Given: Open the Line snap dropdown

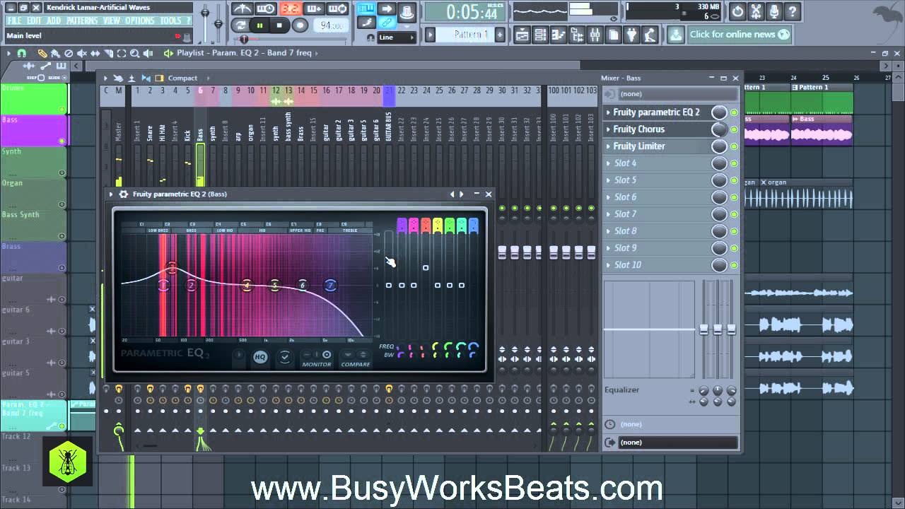Looking at the screenshot, I should pyautogui.click(x=396, y=37).
